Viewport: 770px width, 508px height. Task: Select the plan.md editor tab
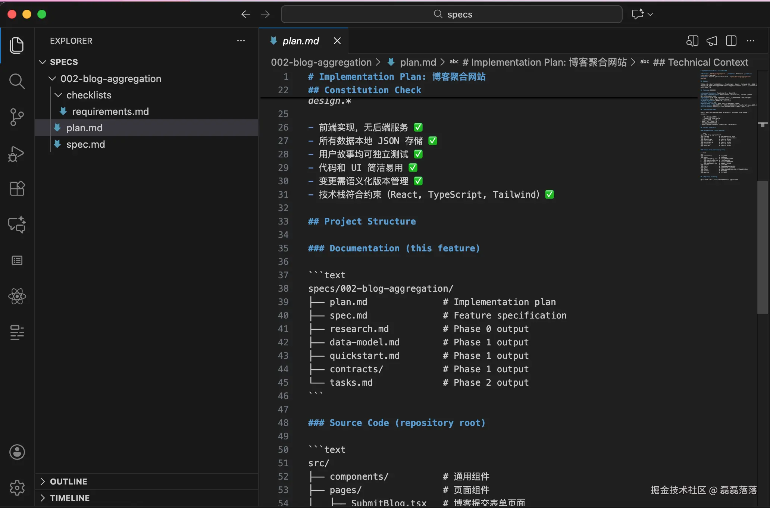click(300, 41)
